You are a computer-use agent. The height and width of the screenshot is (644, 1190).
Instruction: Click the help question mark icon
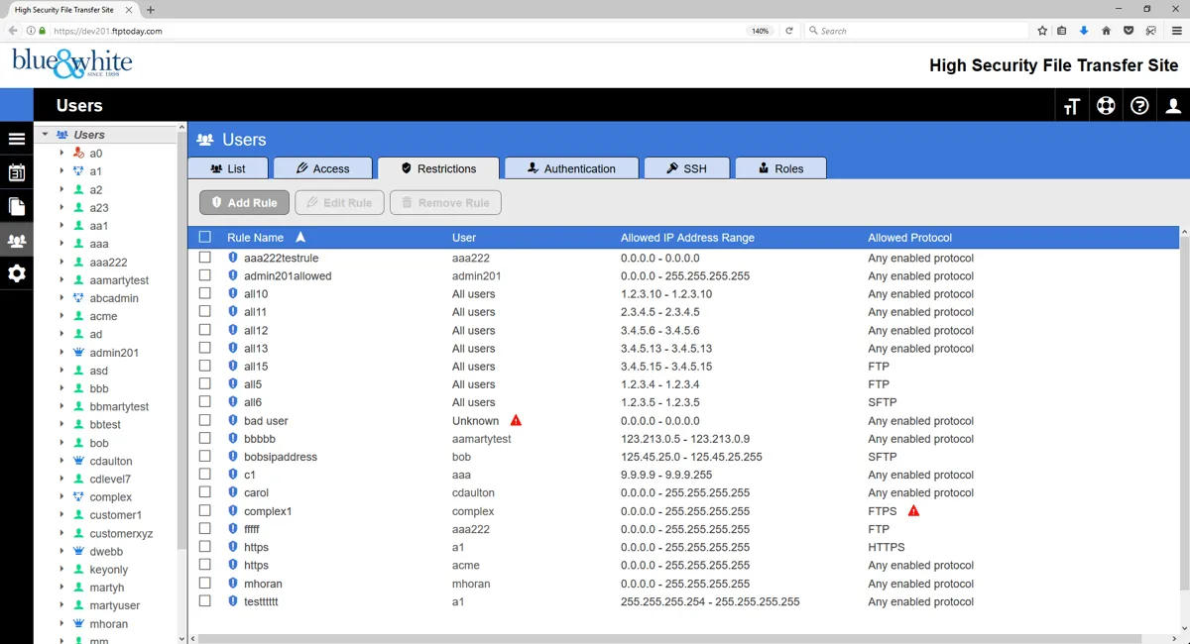tap(1139, 106)
